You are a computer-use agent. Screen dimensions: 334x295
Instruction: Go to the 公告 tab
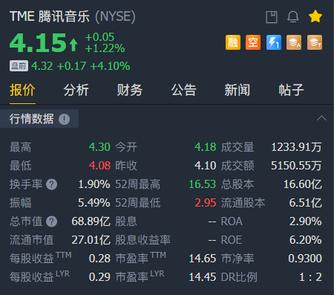point(184,90)
